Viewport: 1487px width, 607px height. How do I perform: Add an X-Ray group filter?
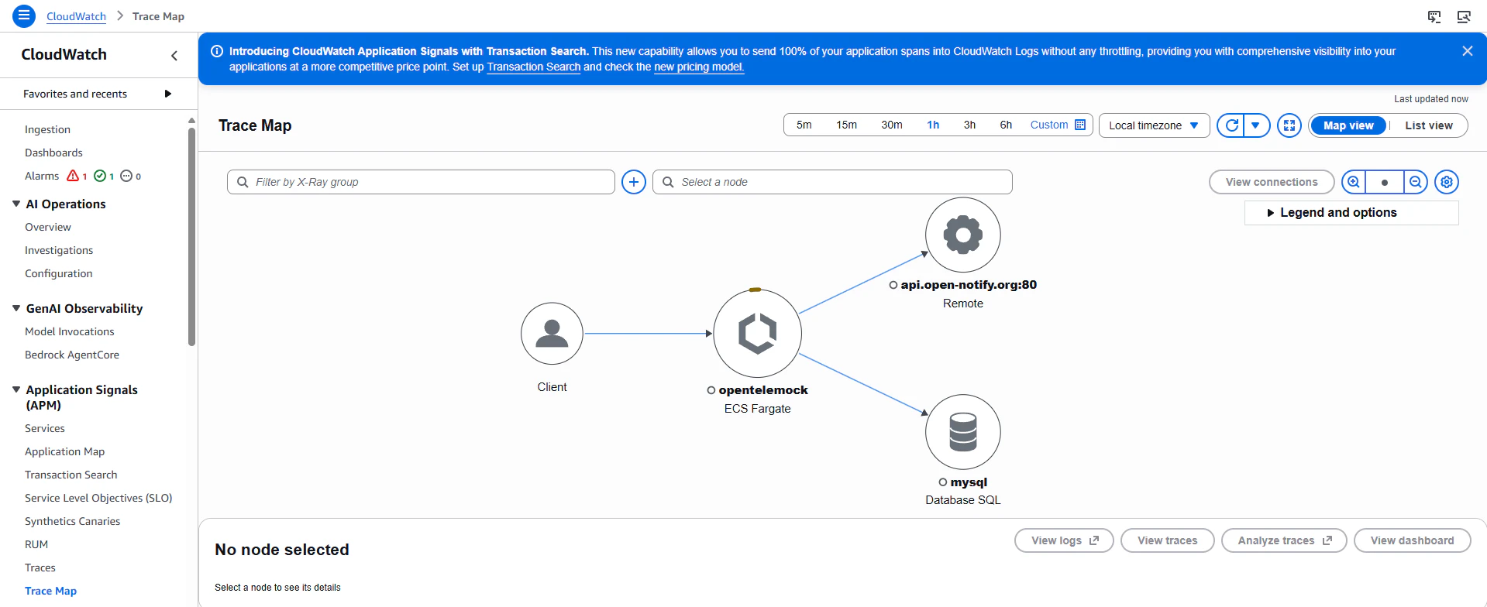(x=634, y=182)
